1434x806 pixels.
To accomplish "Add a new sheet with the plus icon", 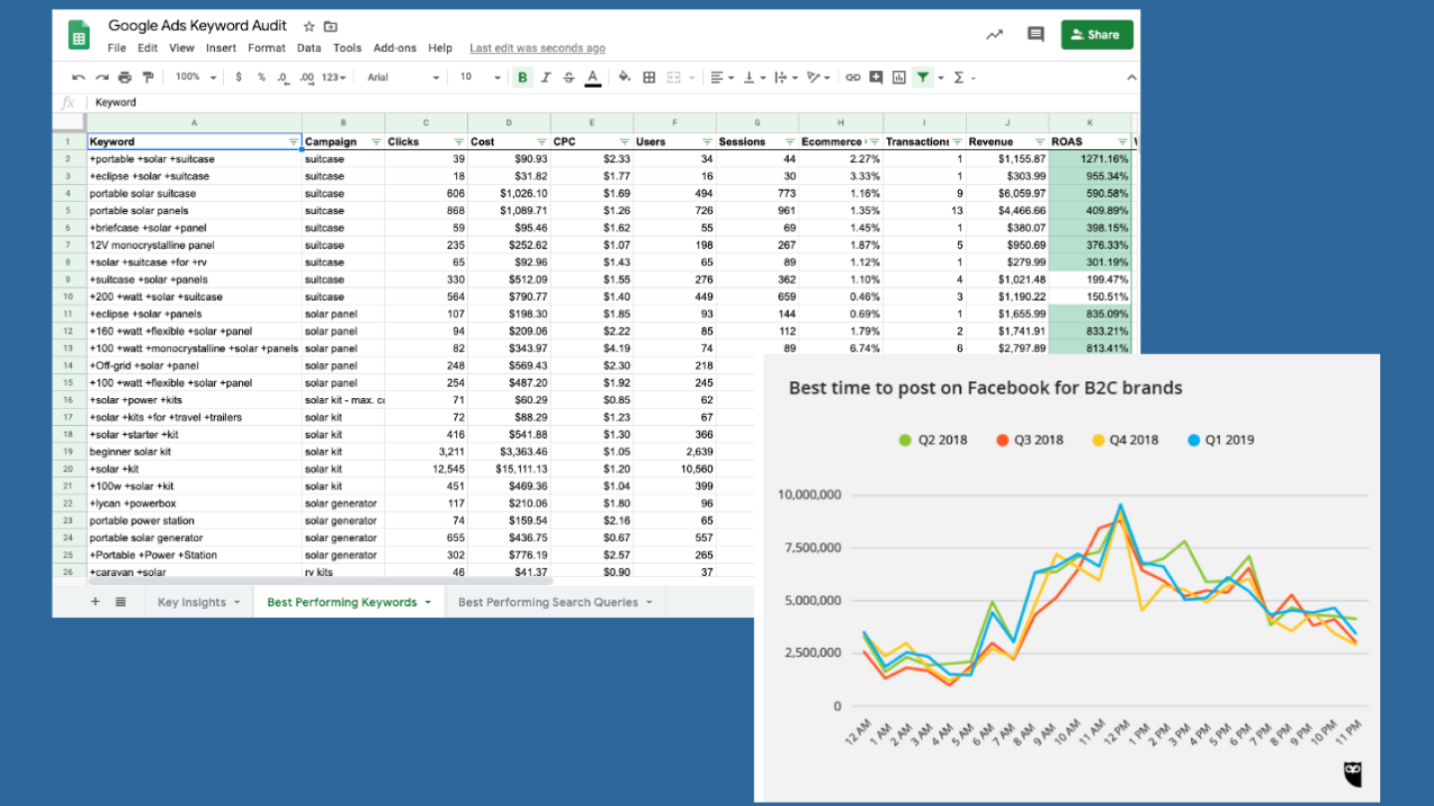I will coord(96,602).
